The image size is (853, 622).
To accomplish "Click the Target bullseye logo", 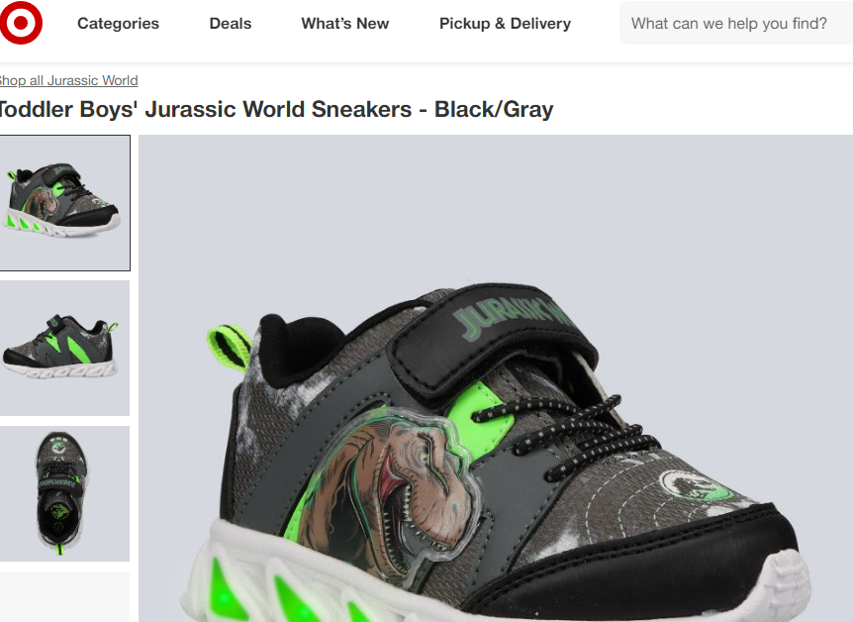I will 21,23.
